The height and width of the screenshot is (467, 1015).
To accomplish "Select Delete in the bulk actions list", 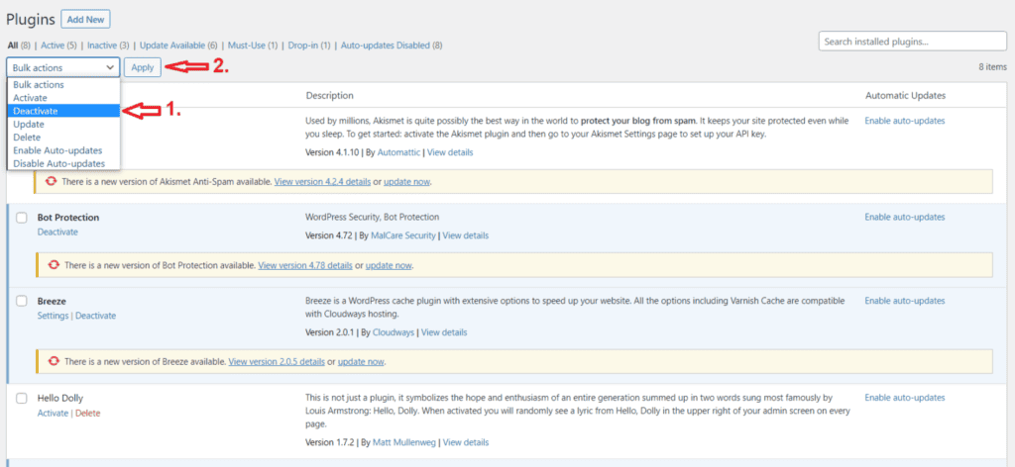I will [x=27, y=138].
